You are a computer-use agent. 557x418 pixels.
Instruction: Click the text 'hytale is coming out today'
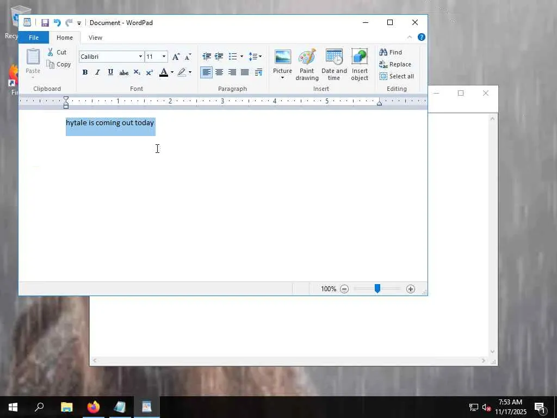[x=110, y=122]
